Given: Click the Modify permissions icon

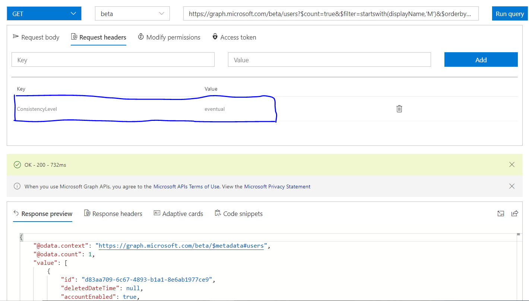Looking at the screenshot, I should click(x=141, y=37).
